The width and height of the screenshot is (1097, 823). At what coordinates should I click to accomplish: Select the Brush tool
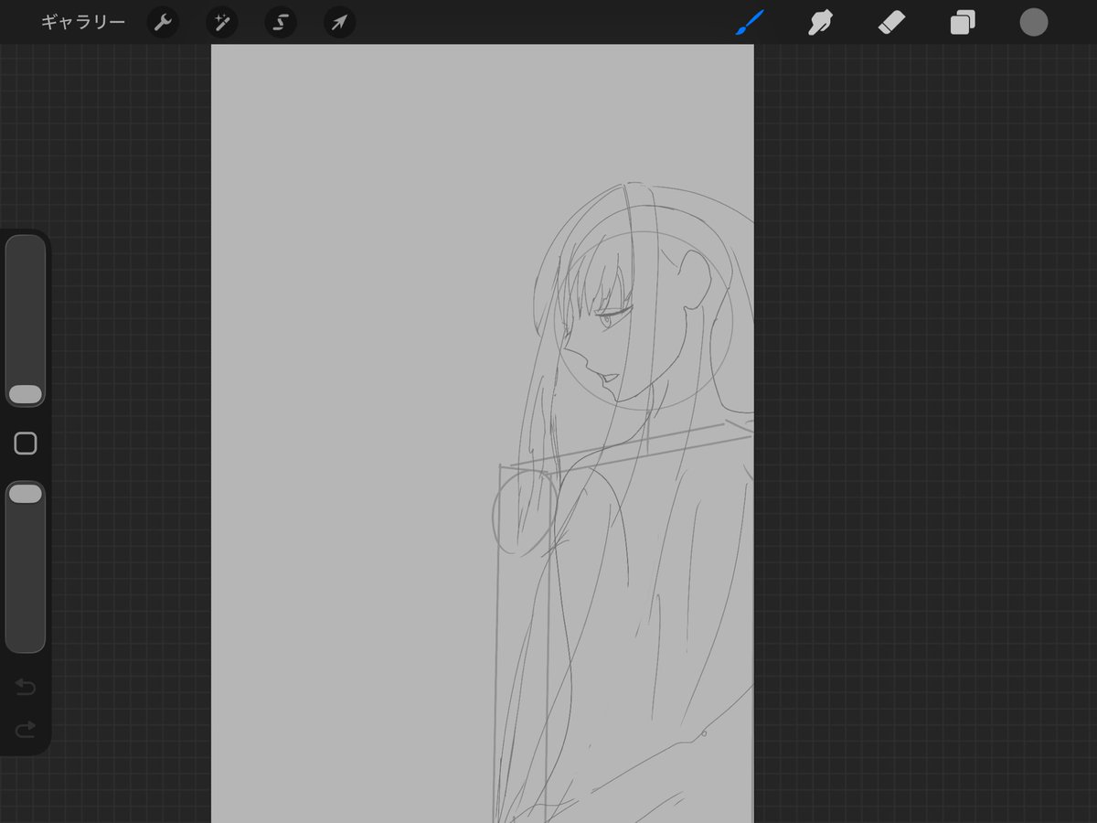pos(750,22)
